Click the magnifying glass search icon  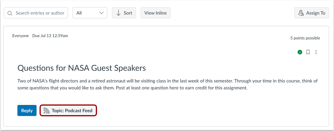10,13
